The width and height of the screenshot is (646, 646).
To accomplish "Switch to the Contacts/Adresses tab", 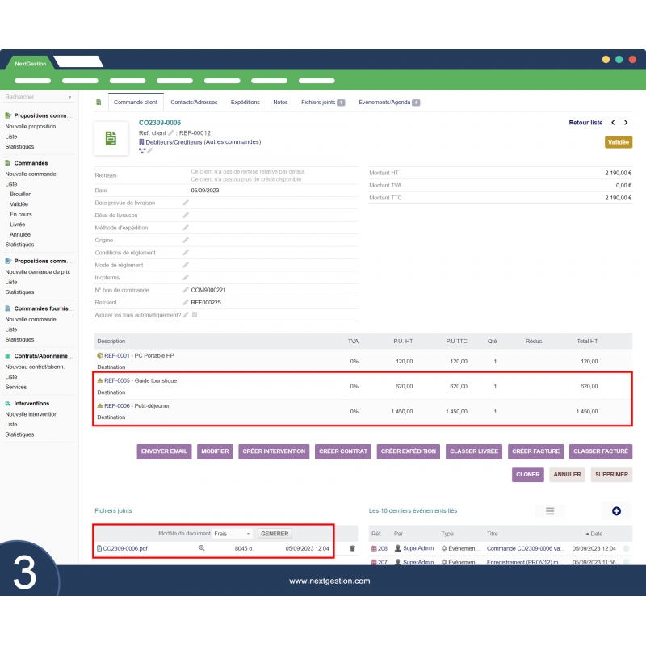I will pyautogui.click(x=194, y=103).
